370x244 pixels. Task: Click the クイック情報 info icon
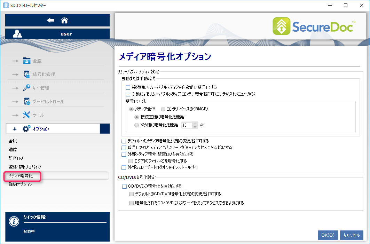coord(14,221)
